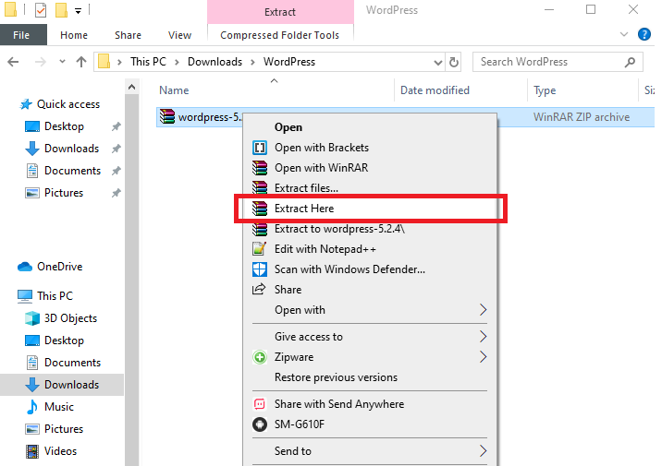This screenshot has height=466, width=662.
Task: Open the recent locations dropdown arrow
Action: point(63,62)
